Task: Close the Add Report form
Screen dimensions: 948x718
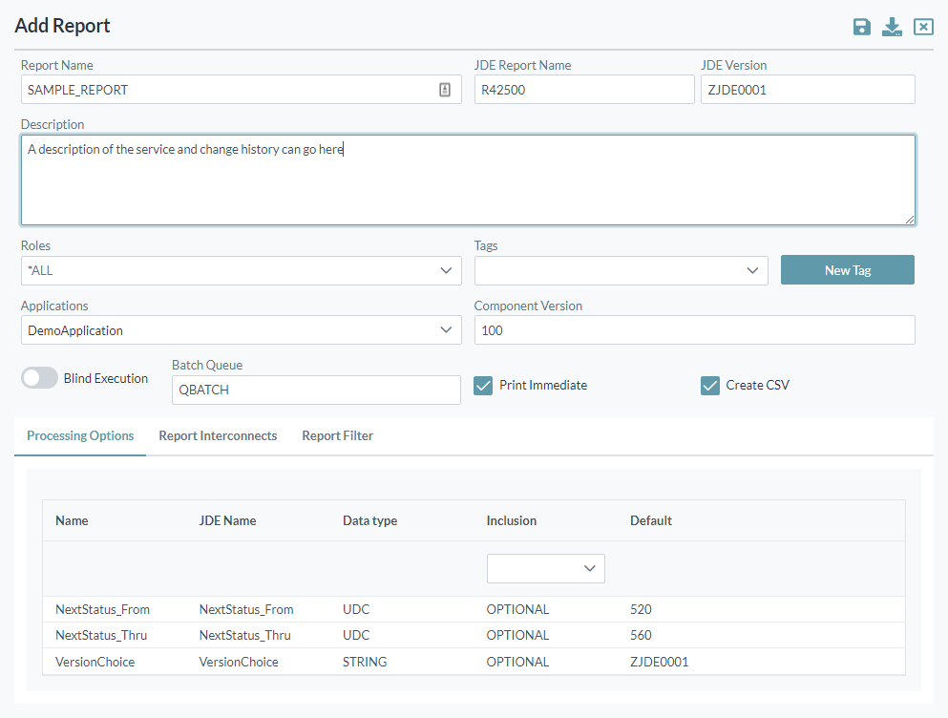Action: coord(923,27)
